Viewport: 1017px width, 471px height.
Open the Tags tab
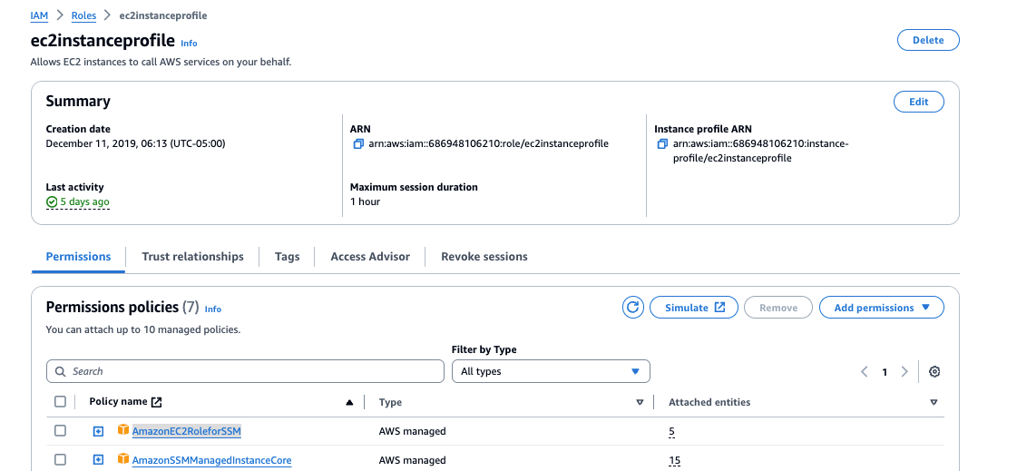pos(287,256)
